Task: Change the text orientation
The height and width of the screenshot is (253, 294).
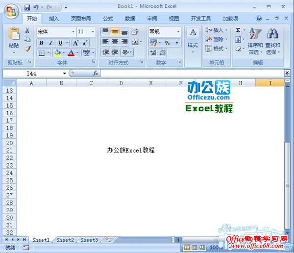Action: click(x=125, y=52)
